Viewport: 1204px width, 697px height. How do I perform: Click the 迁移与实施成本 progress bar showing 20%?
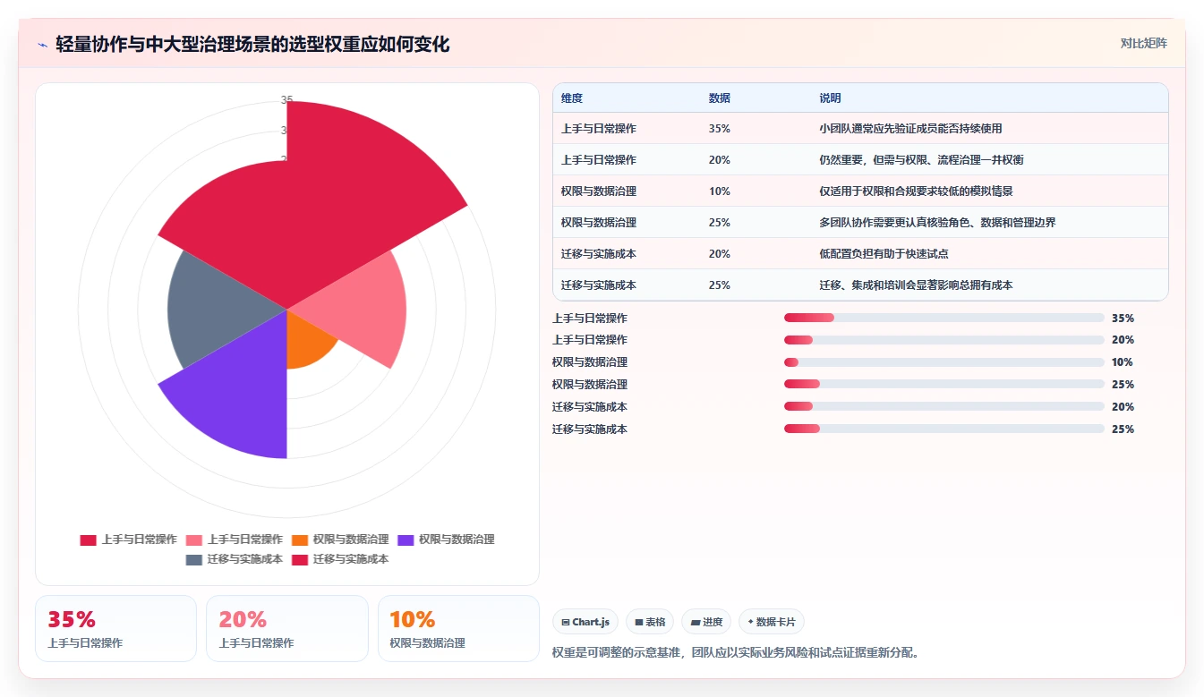944,407
